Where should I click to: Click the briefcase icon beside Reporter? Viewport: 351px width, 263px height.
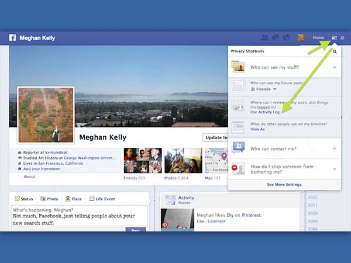coord(20,153)
